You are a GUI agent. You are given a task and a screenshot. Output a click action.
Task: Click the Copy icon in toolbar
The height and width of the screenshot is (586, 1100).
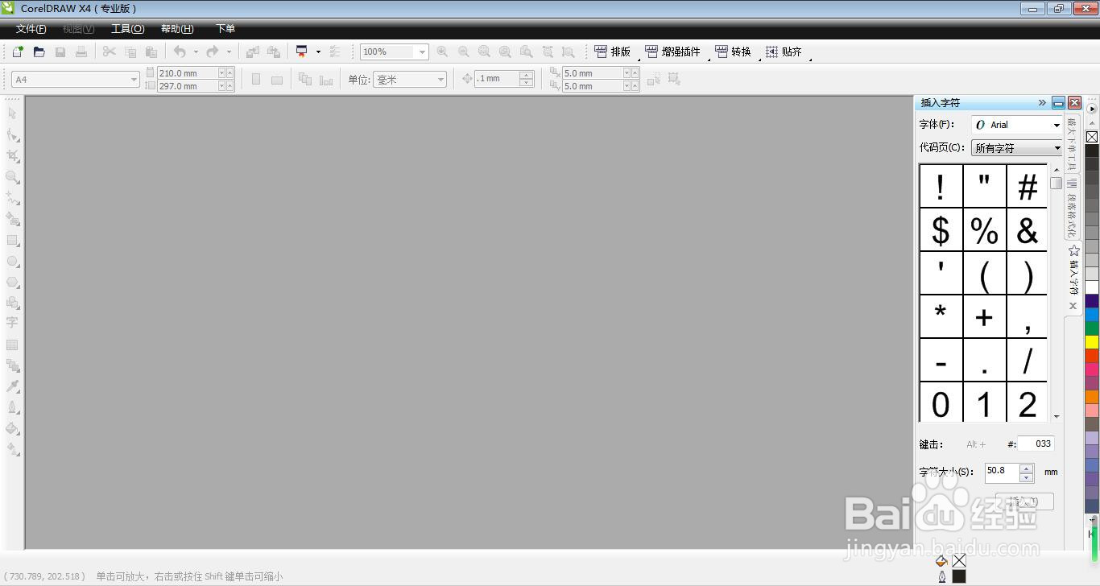tap(130, 52)
